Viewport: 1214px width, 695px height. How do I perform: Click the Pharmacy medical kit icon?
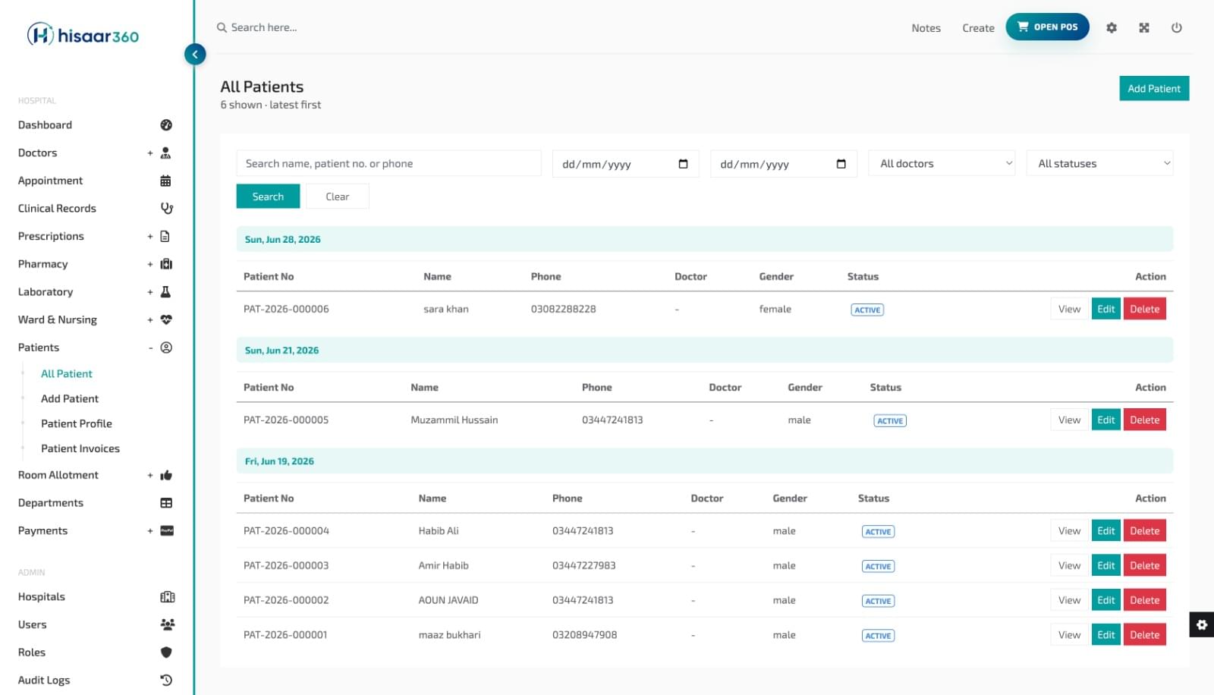[x=167, y=264]
